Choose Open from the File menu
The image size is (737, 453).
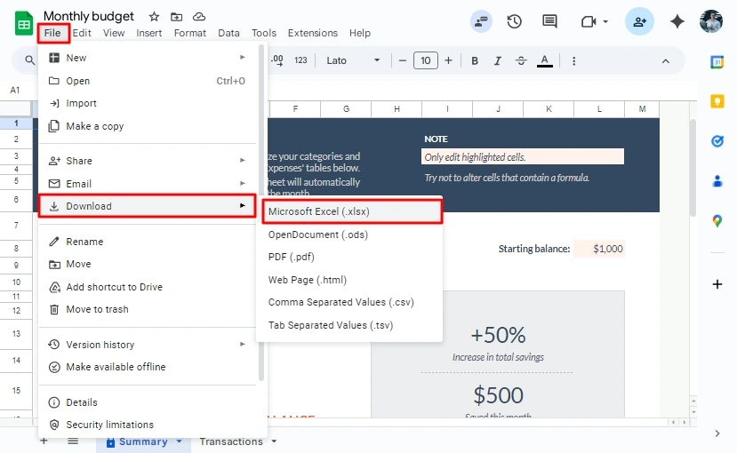148,81
